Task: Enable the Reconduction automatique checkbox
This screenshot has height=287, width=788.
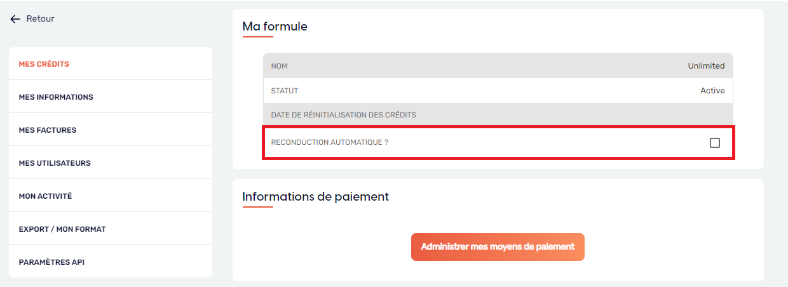Action: click(x=715, y=143)
